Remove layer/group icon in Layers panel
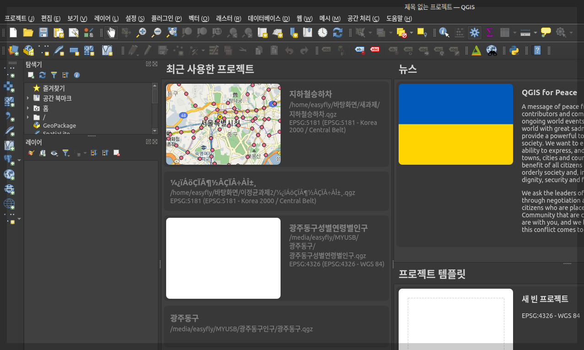This screenshot has height=350, width=584. tap(116, 153)
